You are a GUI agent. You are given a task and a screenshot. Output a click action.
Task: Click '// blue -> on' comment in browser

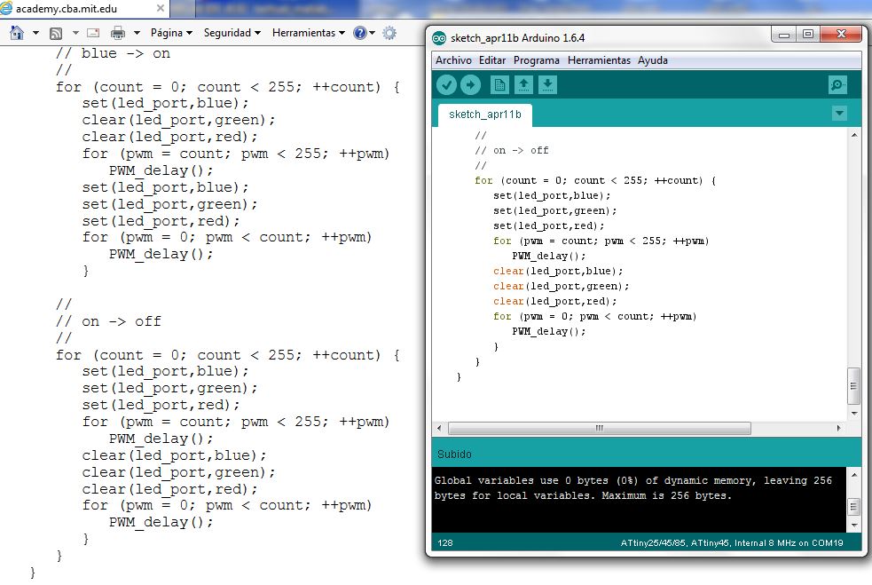(113, 53)
